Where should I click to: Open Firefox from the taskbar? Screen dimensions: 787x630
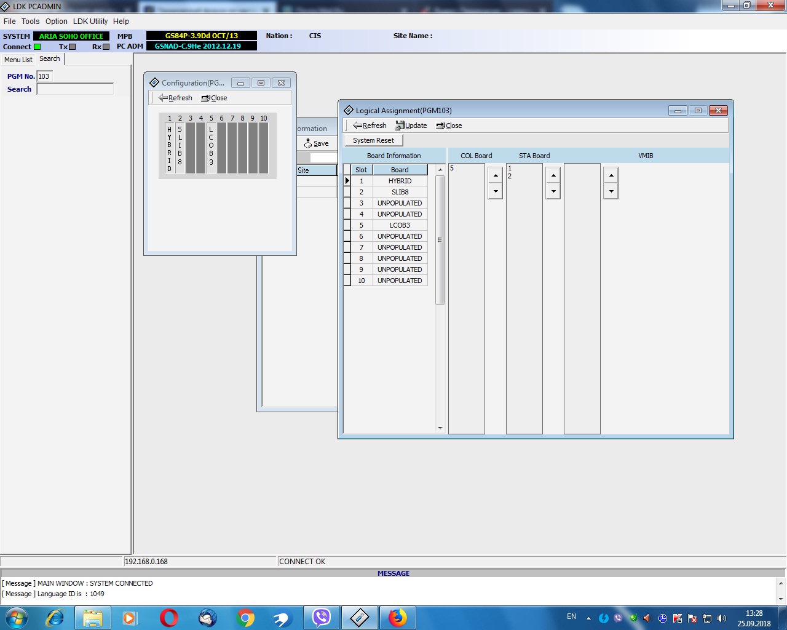pos(398,618)
